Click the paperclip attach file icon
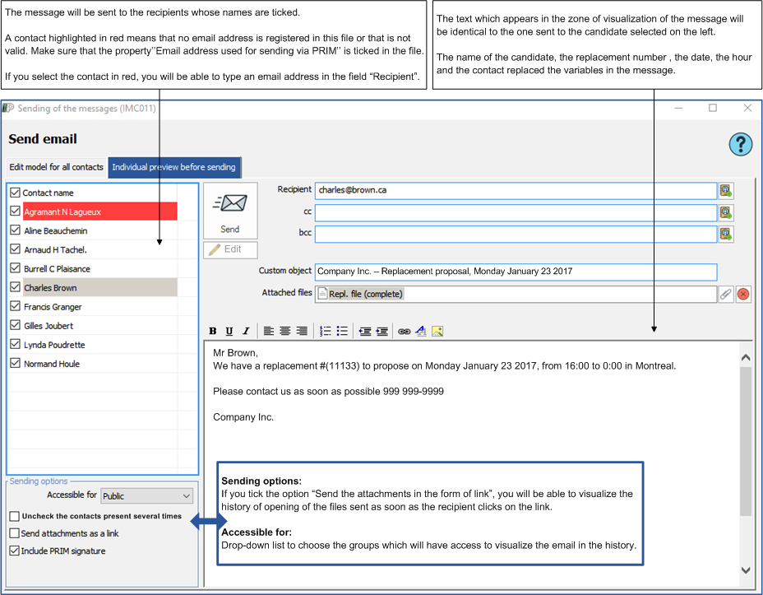The width and height of the screenshot is (763, 595). (x=725, y=294)
